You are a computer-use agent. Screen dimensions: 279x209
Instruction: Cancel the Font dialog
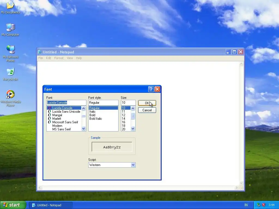coord(147,110)
